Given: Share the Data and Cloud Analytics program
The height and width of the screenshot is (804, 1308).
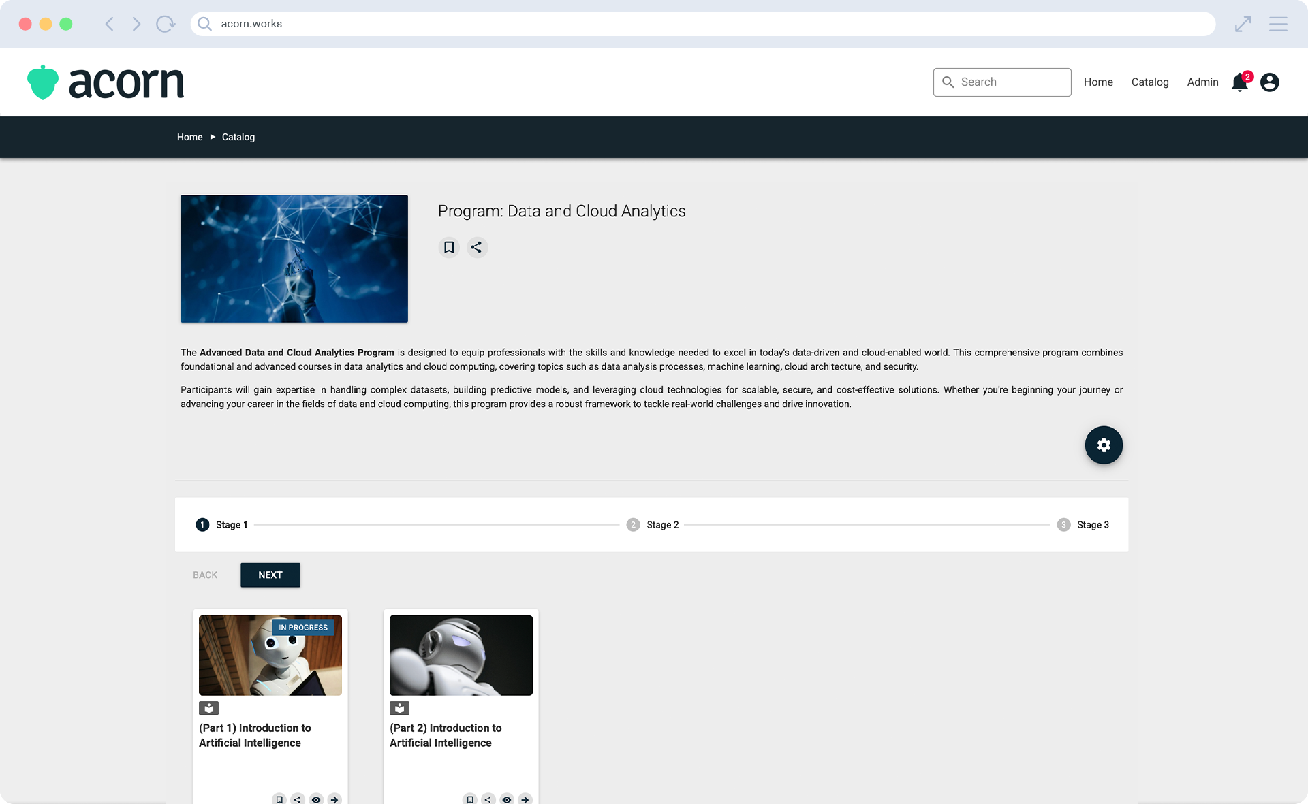Looking at the screenshot, I should (477, 247).
